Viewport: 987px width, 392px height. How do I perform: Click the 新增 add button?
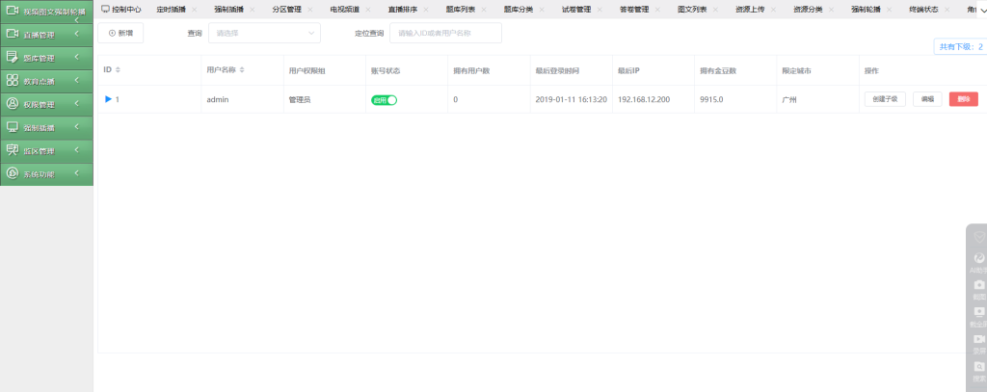(x=120, y=33)
